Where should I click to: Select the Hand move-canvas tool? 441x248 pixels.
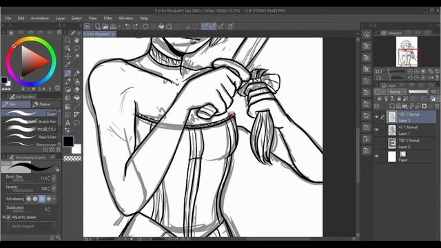[76, 40]
